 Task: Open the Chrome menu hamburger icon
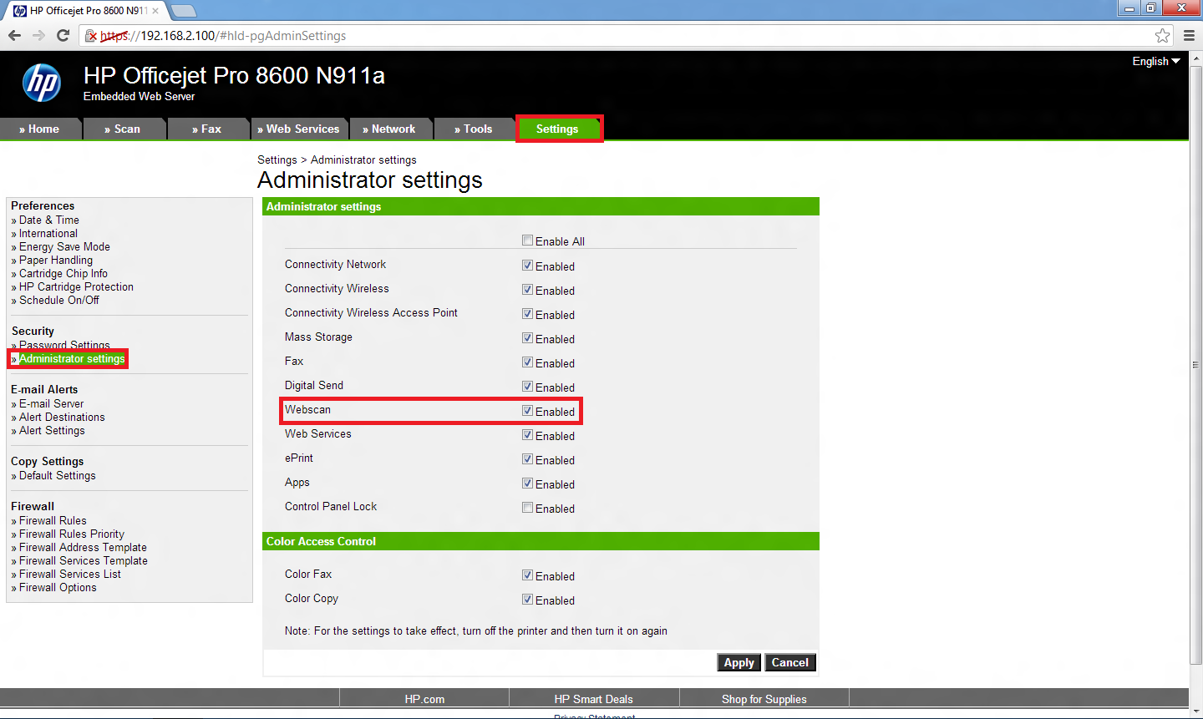[1189, 35]
